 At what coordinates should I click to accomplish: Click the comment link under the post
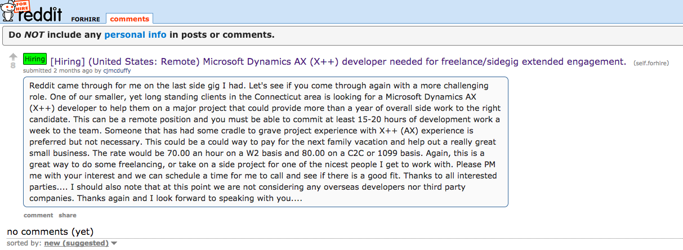[x=38, y=215]
